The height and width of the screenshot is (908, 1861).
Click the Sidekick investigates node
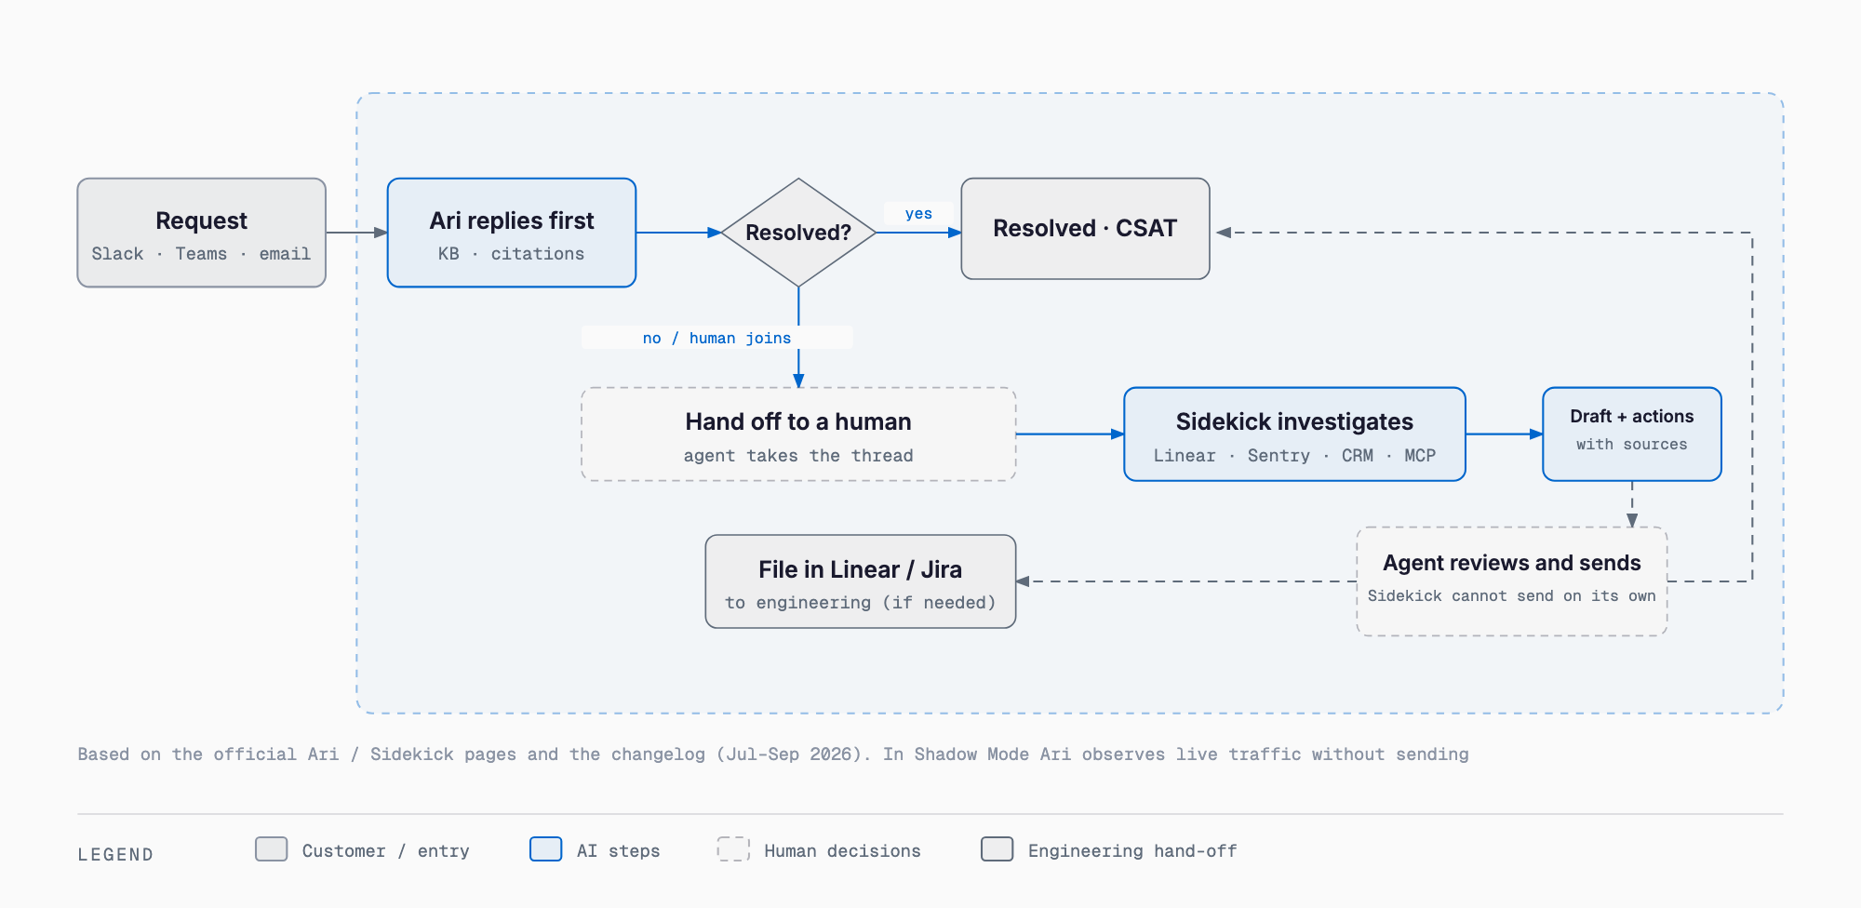point(1294,434)
